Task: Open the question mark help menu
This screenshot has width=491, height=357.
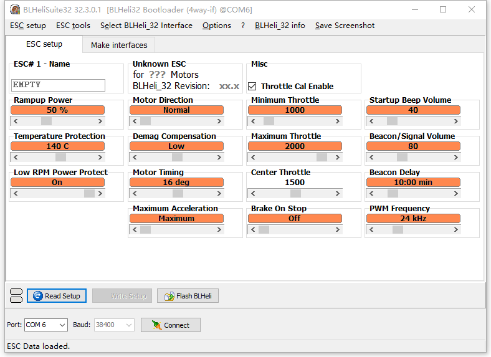Action: point(243,26)
